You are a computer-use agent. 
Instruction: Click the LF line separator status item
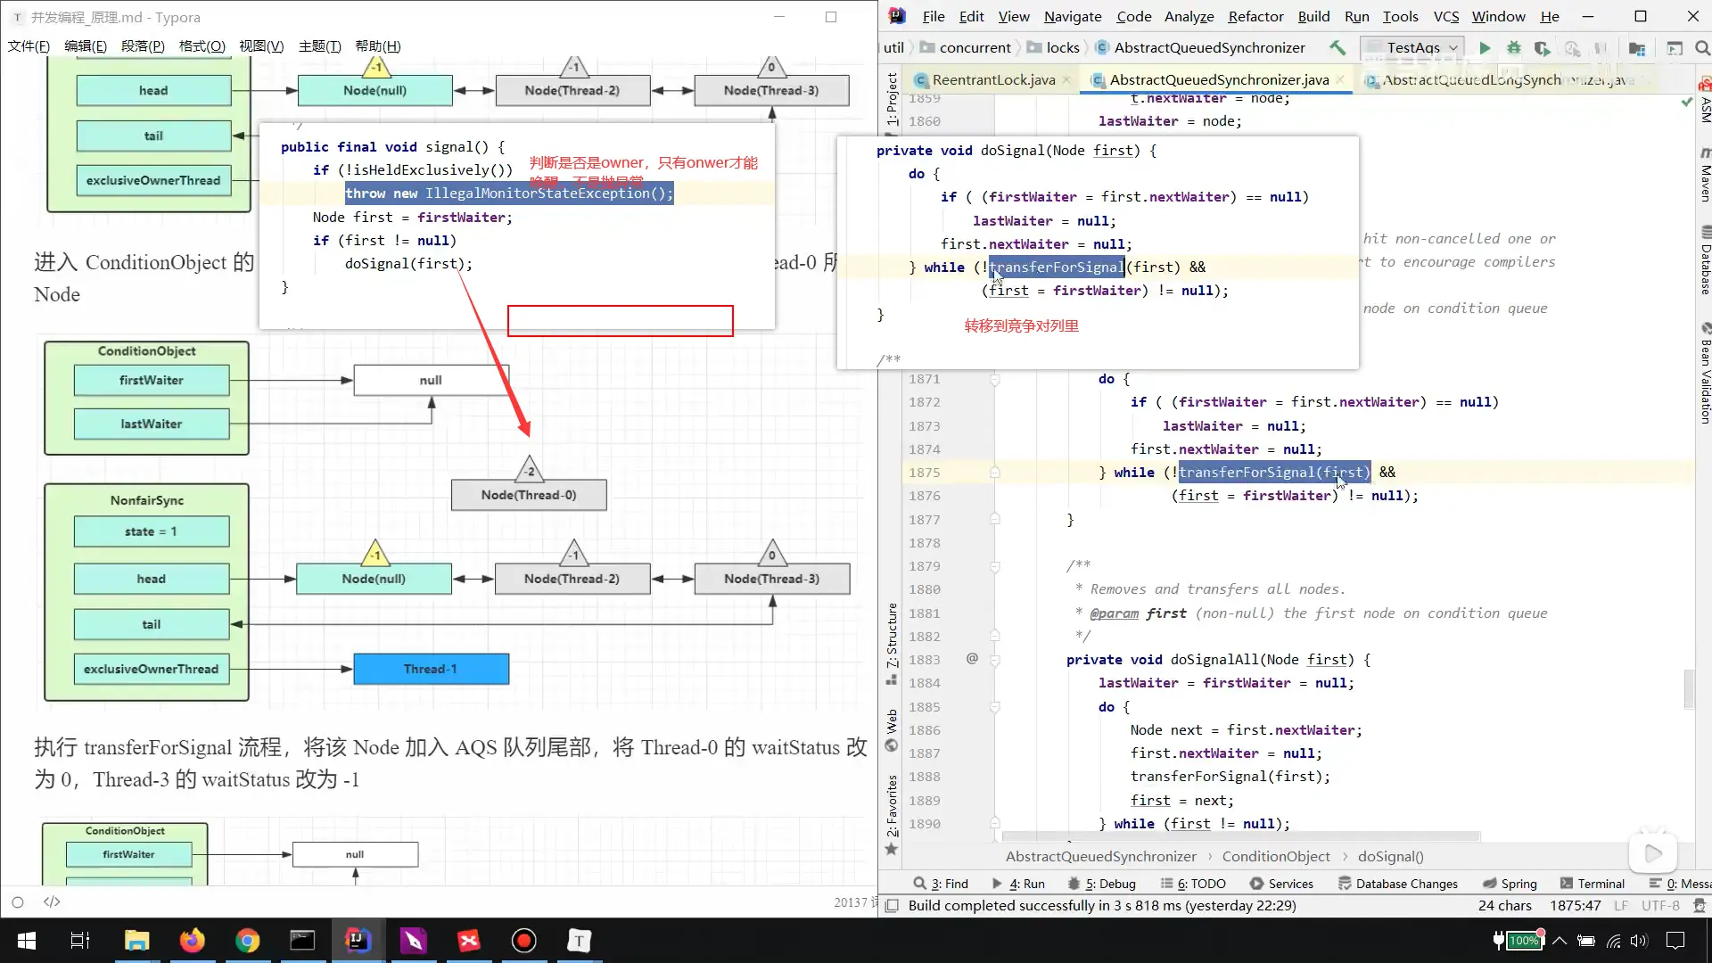(1620, 906)
